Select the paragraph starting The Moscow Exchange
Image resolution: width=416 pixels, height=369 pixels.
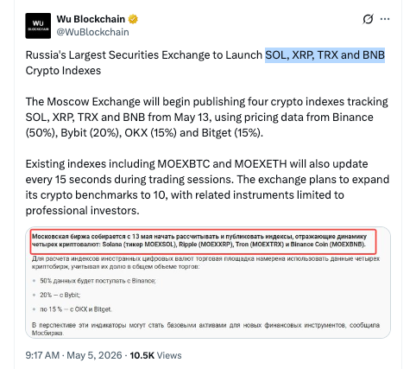pos(207,118)
